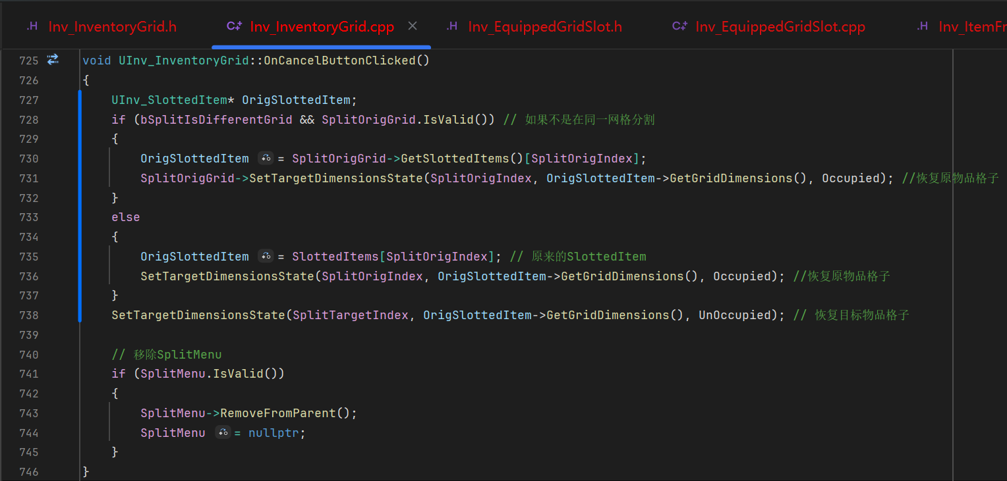Click SplitTargetIndex on line 738

click(351, 315)
